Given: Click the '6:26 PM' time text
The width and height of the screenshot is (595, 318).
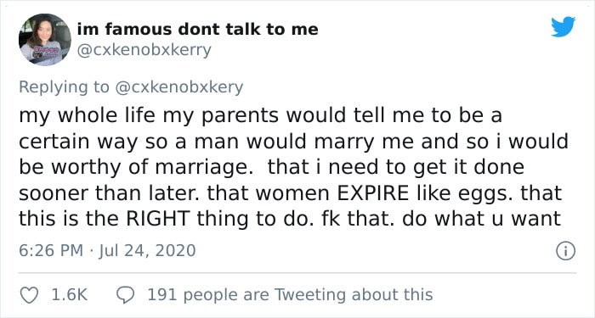Looking at the screenshot, I should (x=51, y=251).
